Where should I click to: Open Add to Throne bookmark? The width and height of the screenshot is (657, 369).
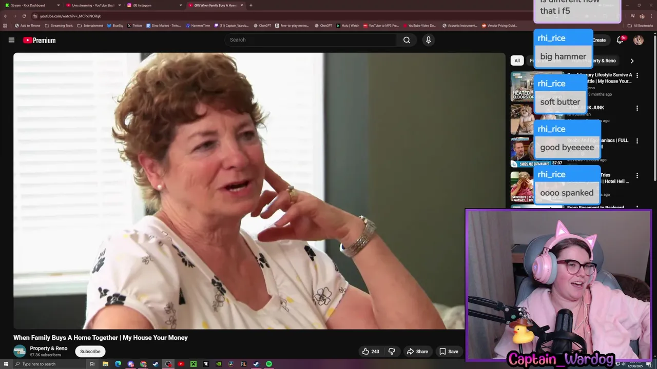tap(28, 26)
